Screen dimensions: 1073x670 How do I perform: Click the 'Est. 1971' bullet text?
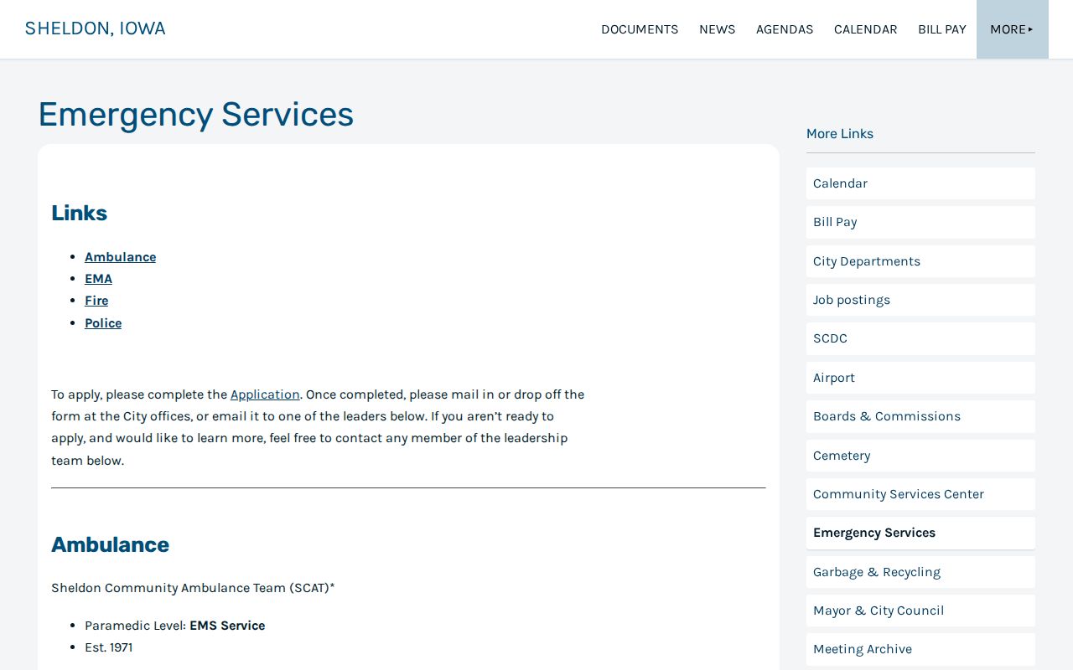(108, 647)
